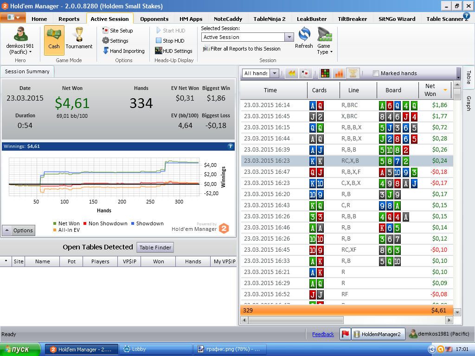The width and height of the screenshot is (475, 356).
Task: Click horizontal scrollbar thumb in hands grid
Action: [295, 320]
